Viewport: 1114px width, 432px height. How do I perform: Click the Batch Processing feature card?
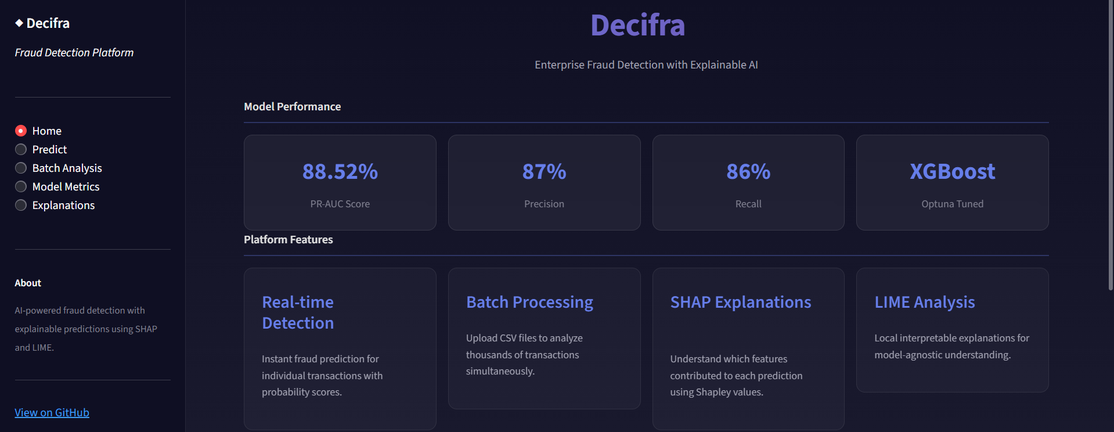click(544, 339)
